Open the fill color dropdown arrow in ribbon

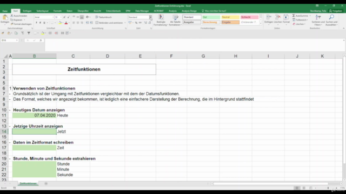[x=63, y=23]
